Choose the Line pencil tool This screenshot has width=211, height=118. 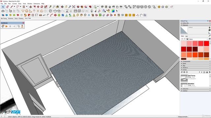(x=12, y=7)
